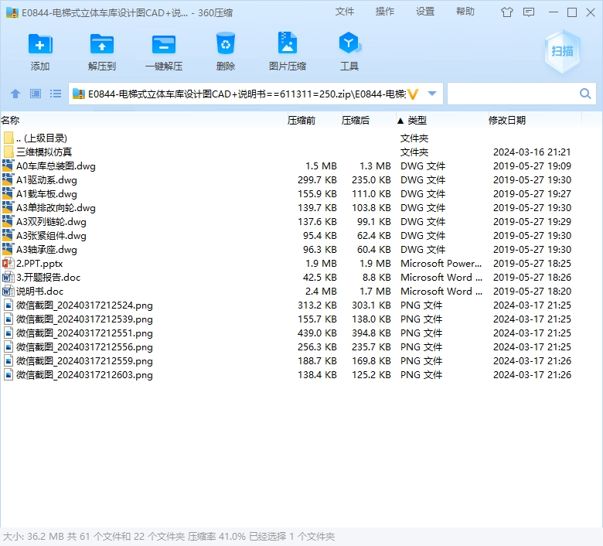The width and height of the screenshot is (603, 546).
Task: Open the 操作 menu
Action: click(x=385, y=12)
